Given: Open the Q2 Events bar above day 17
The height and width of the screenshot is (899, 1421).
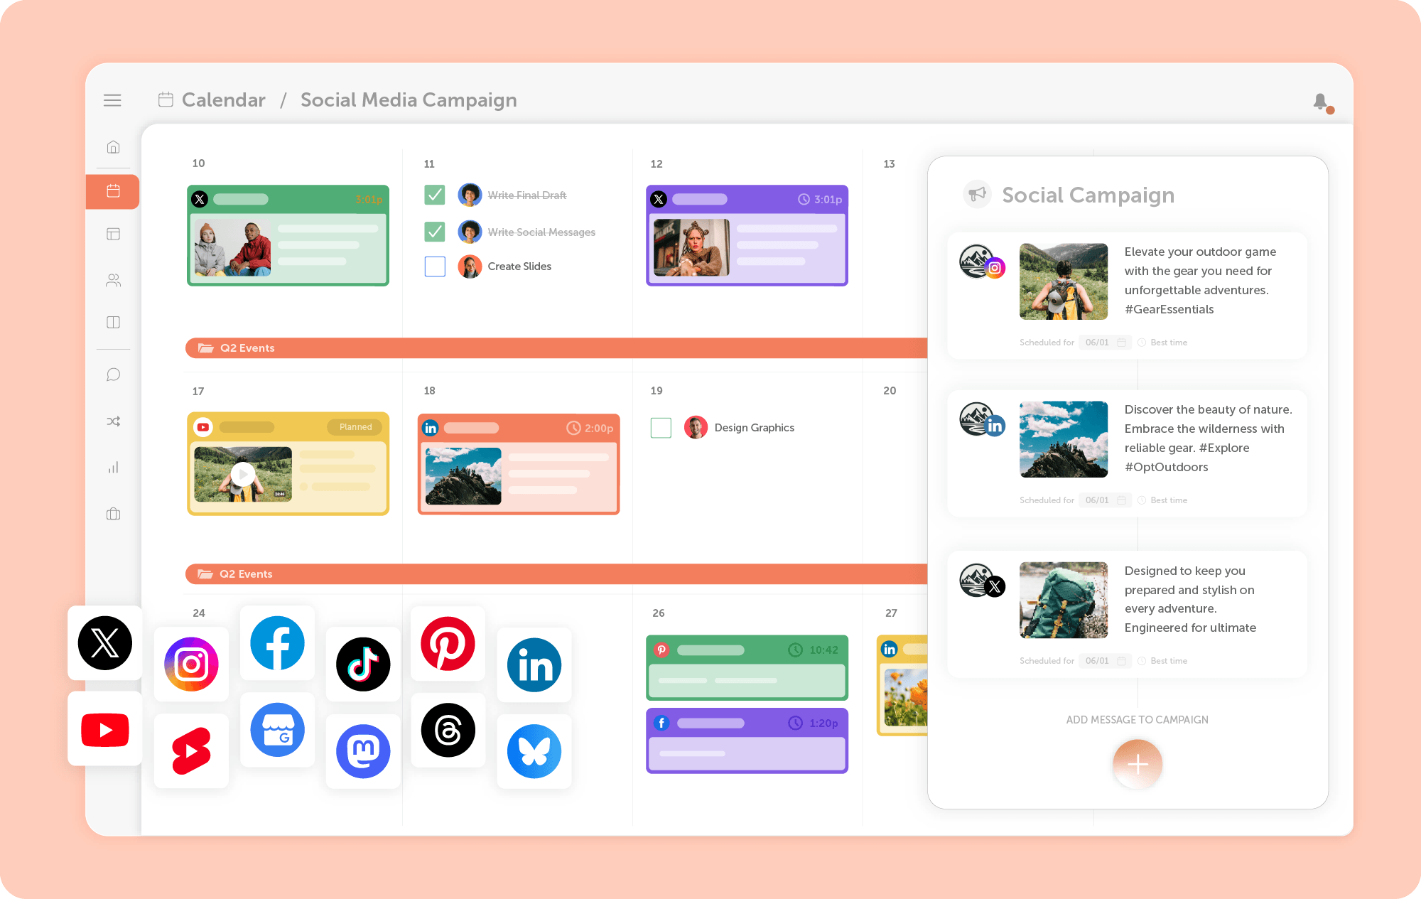Looking at the screenshot, I should tap(556, 348).
